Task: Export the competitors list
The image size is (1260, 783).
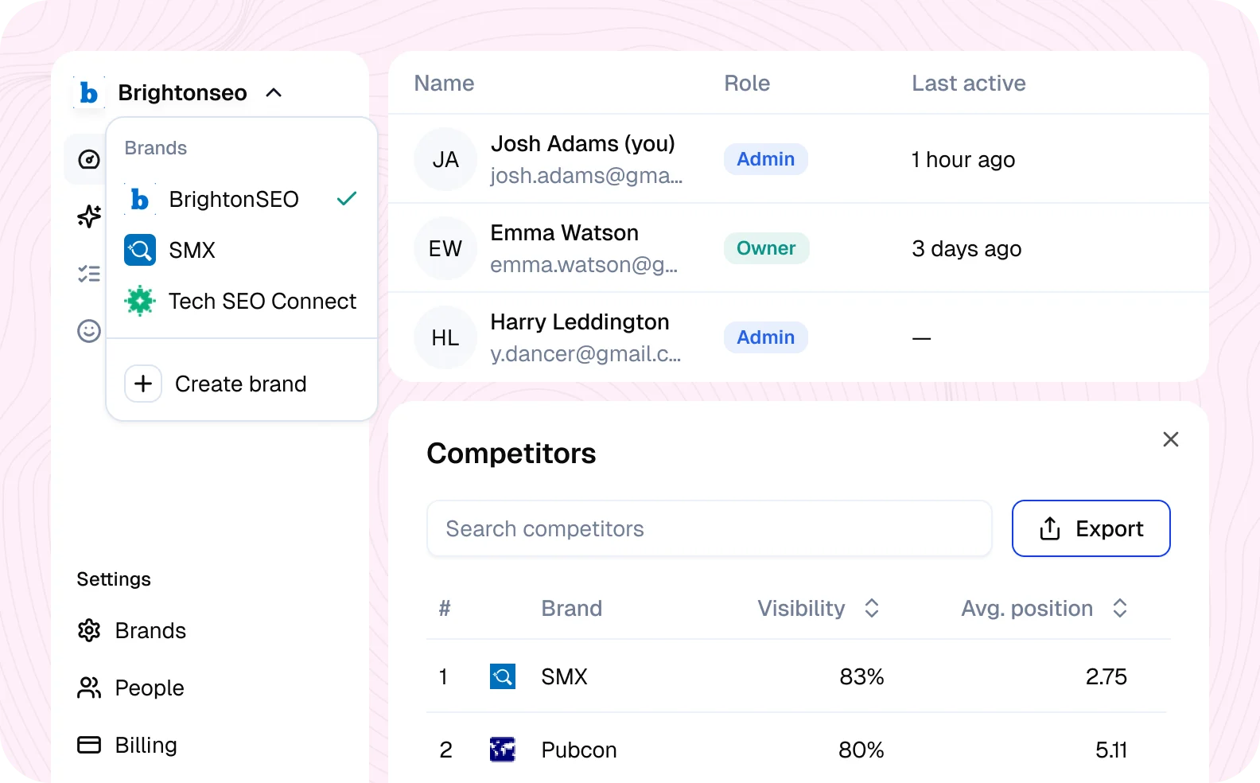Action: 1091,528
